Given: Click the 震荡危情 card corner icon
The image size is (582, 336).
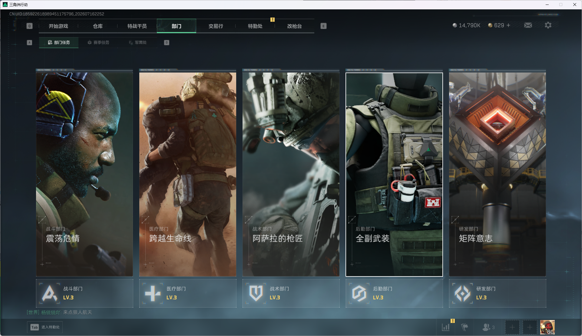Looking at the screenshot, I should pos(42,220).
